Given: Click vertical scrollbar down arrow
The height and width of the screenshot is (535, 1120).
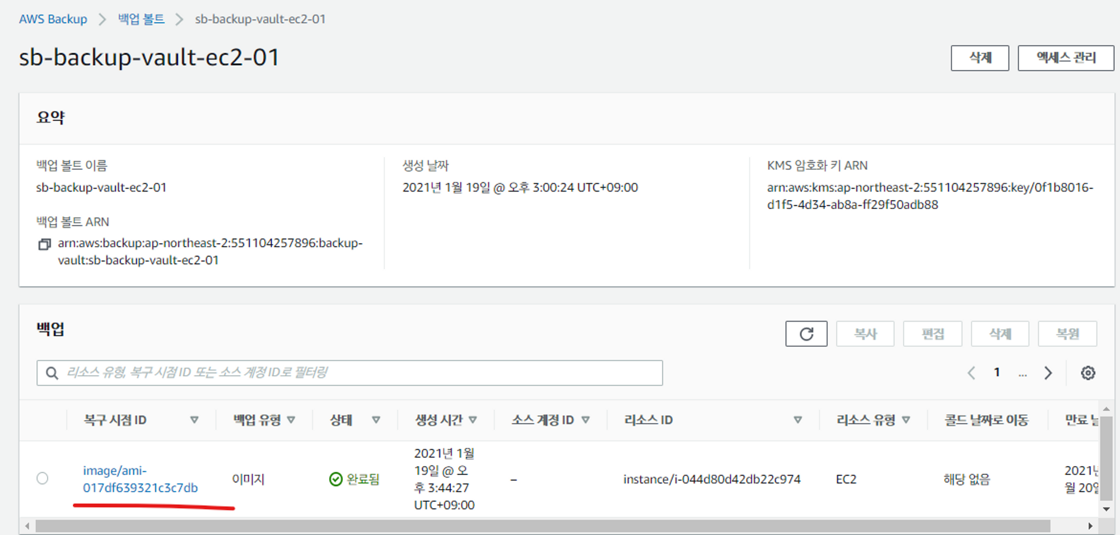Looking at the screenshot, I should pyautogui.click(x=1106, y=509).
